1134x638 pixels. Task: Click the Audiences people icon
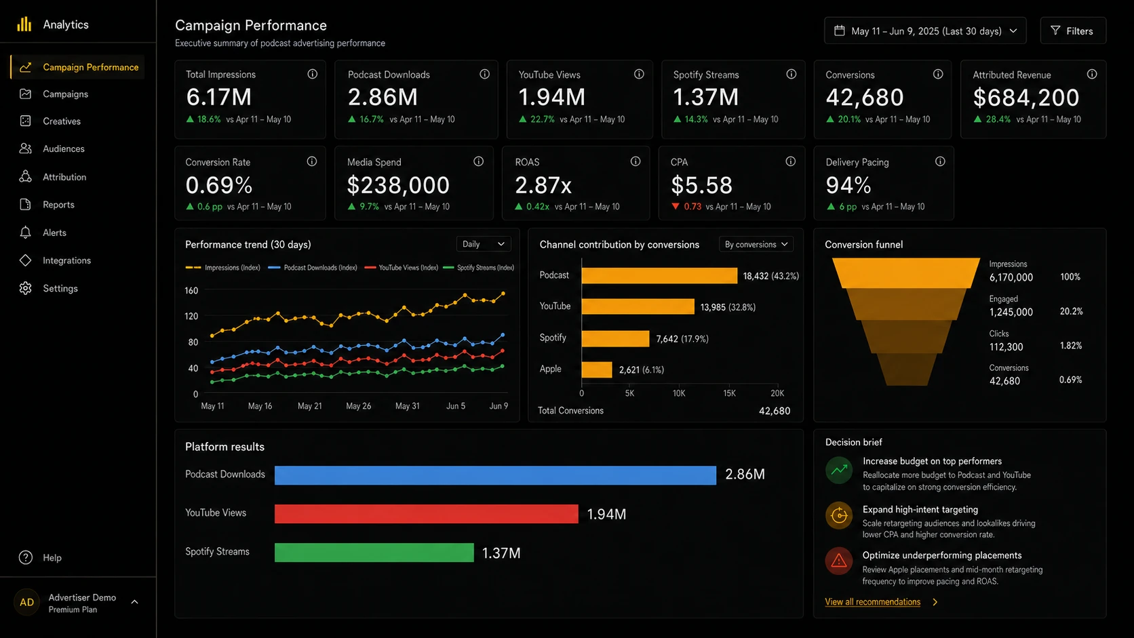26,148
